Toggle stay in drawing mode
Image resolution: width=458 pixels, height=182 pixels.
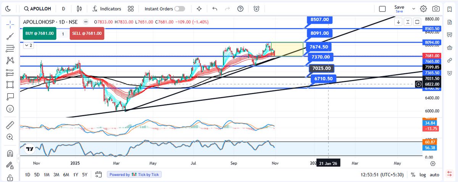10,165
